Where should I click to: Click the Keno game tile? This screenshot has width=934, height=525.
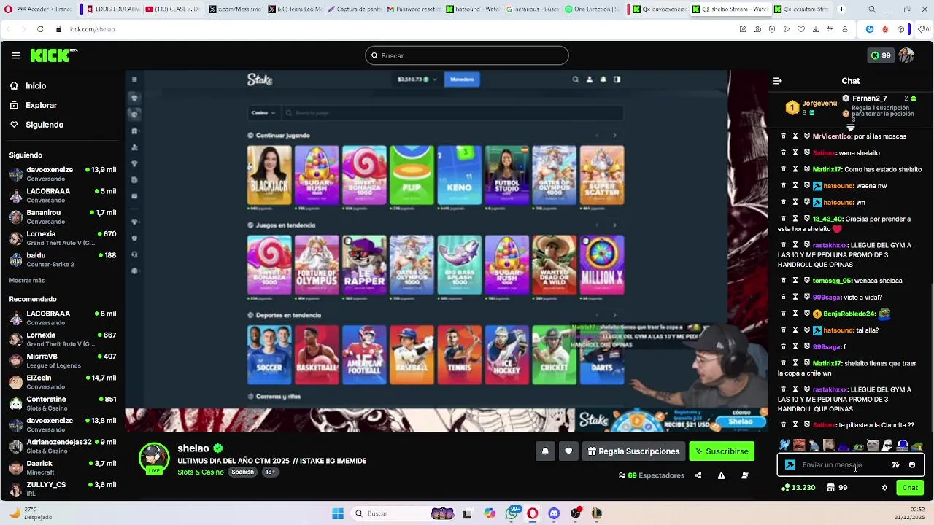tap(459, 175)
